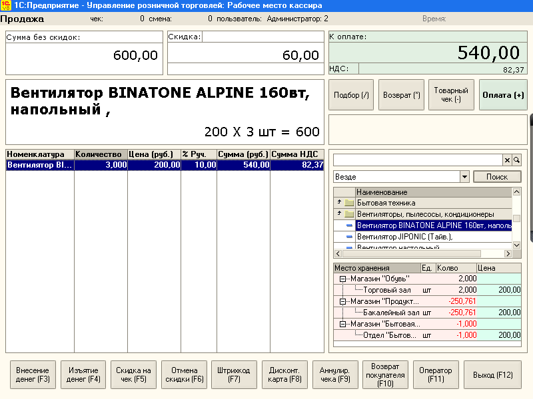The width and height of the screenshot is (533, 399).
Task: Collapse the Магазин "Обувь" tree node
Action: pyautogui.click(x=342, y=279)
